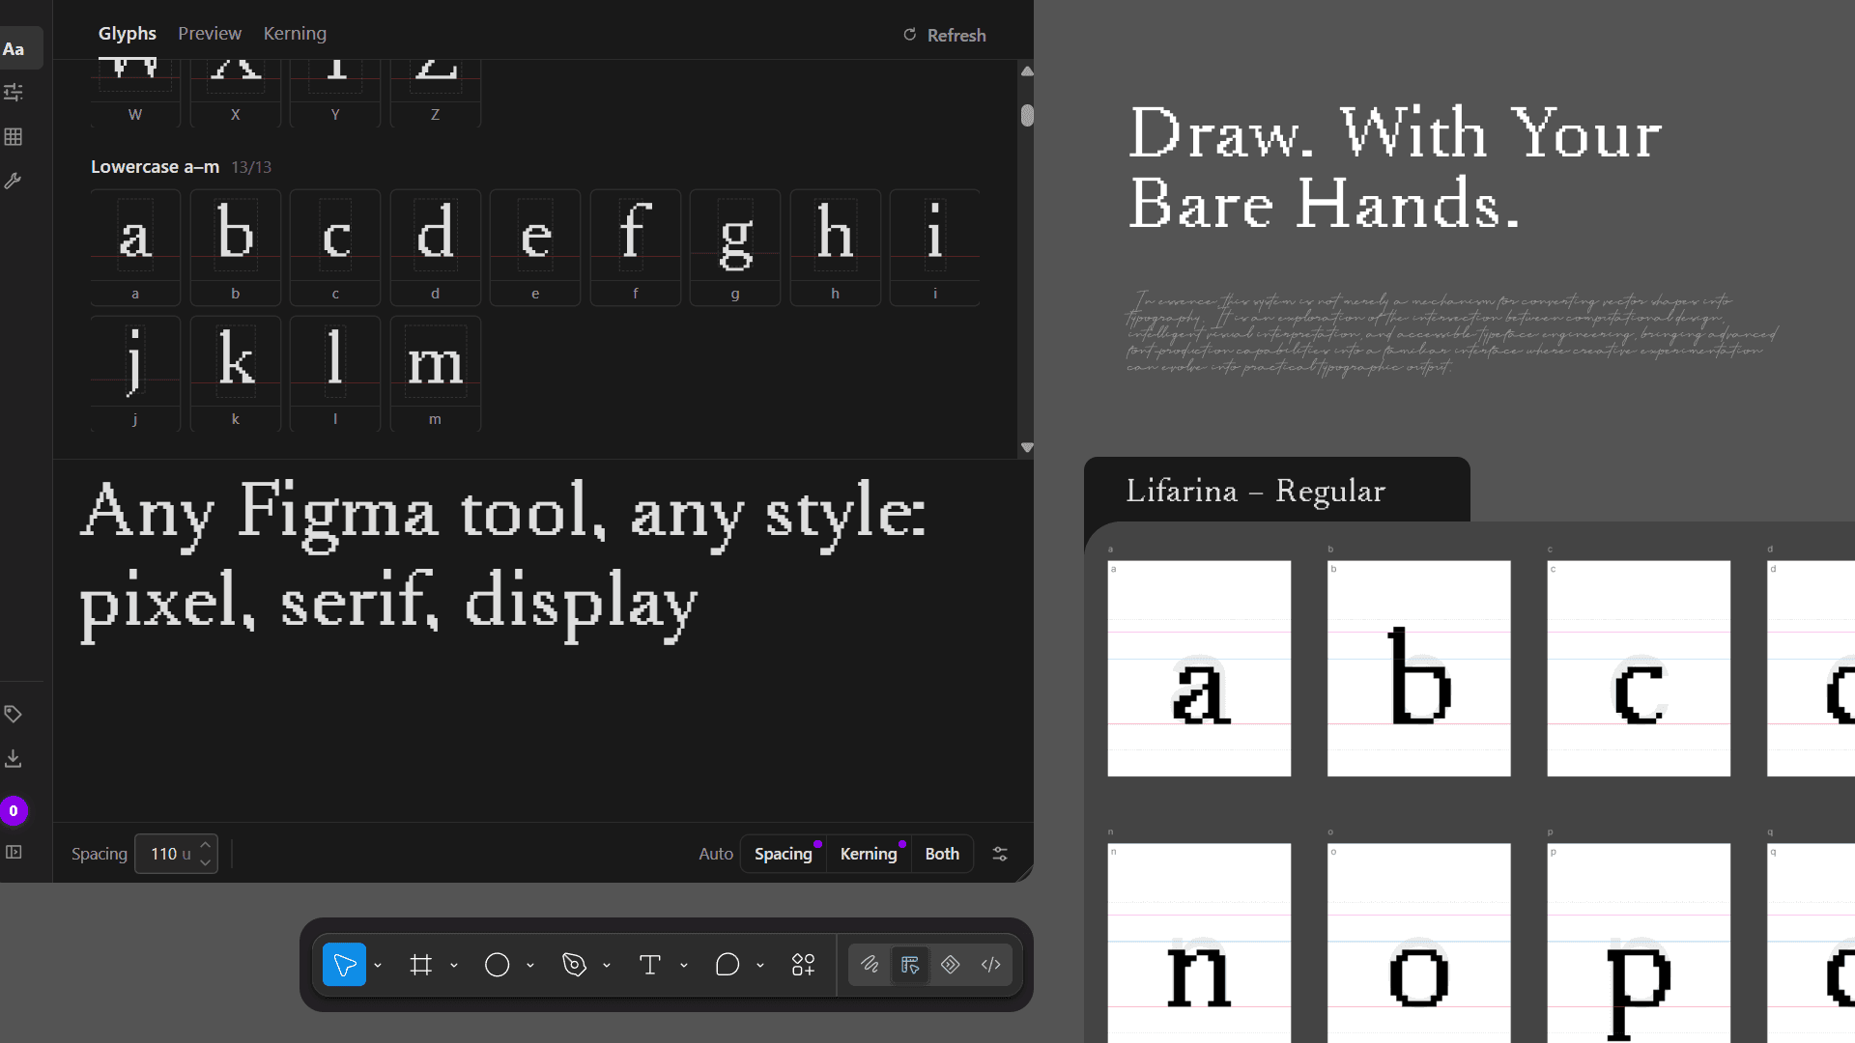
Task: Select the canvas frame showing 'b'
Action: pos(1419,668)
